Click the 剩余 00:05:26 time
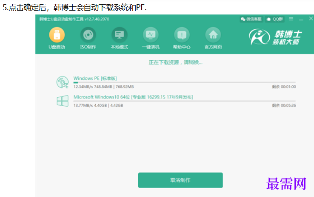This screenshot has height=197, width=314. pos(284,105)
